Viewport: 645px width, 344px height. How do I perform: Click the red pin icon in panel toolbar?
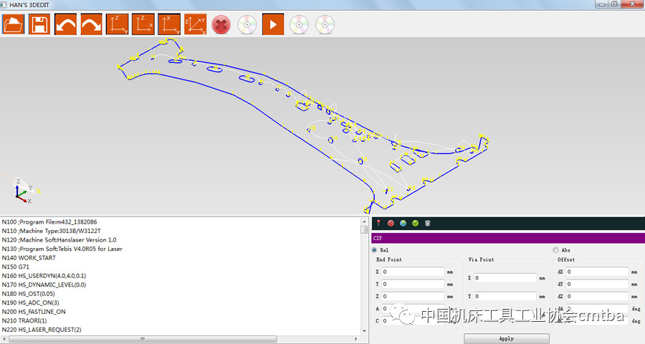[x=378, y=224]
